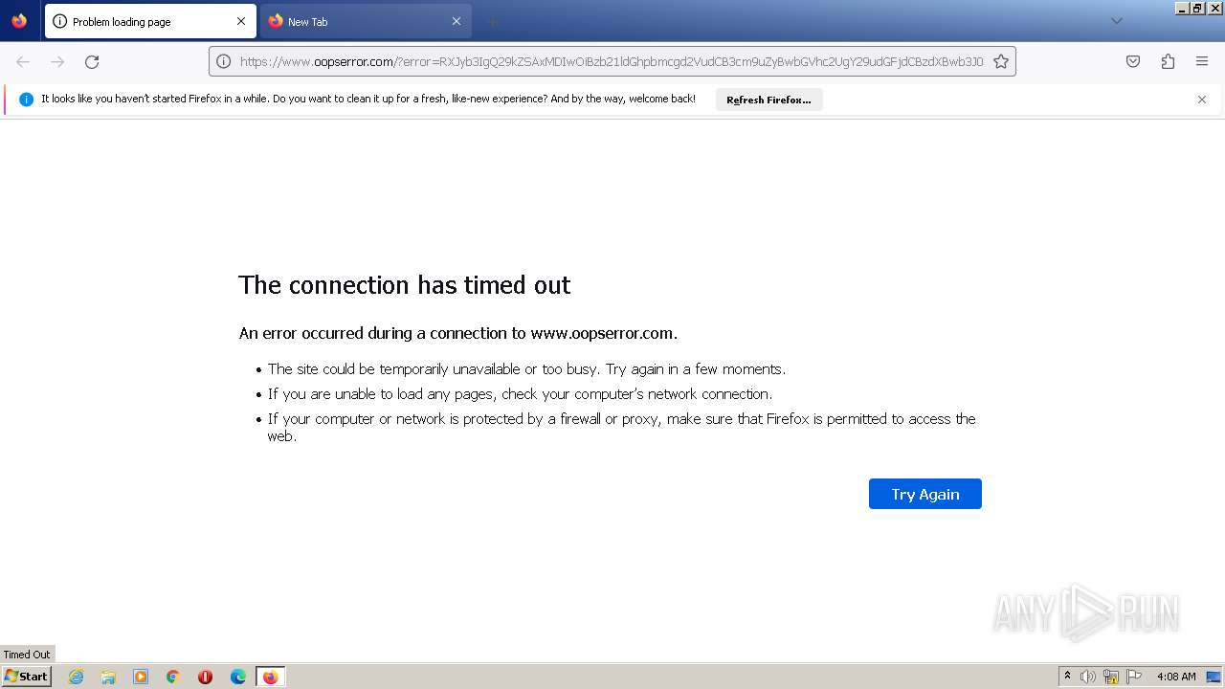Click the heading The connection has timed out
1225x689 pixels.
pyautogui.click(x=404, y=285)
